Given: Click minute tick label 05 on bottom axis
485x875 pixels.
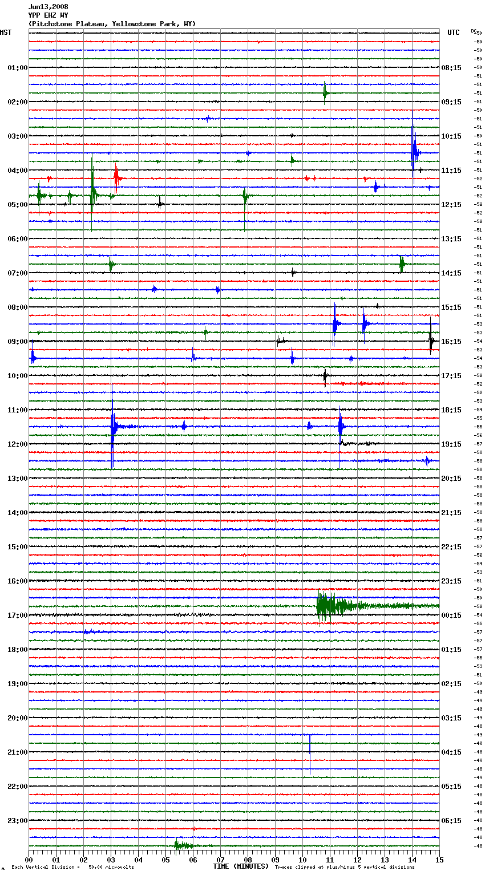Looking at the screenshot, I should click(165, 860).
